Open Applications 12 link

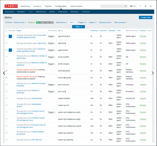(x=61, y=22)
